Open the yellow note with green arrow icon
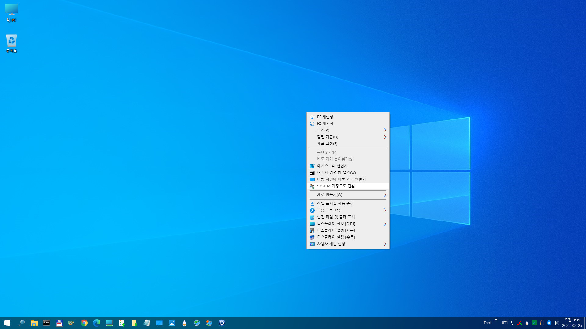The height and width of the screenshot is (329, 586). tap(134, 323)
